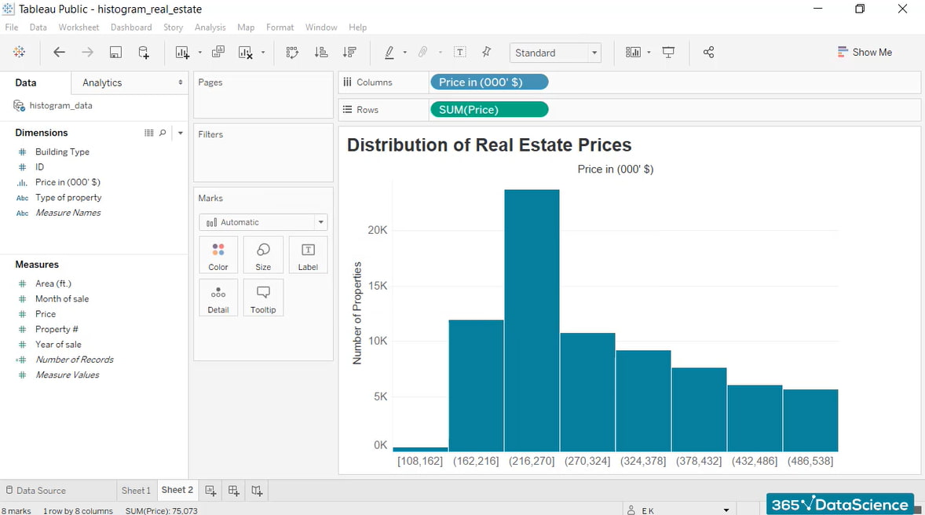Duplicate the current sheet
The width and height of the screenshot is (925, 515).
[x=218, y=52]
